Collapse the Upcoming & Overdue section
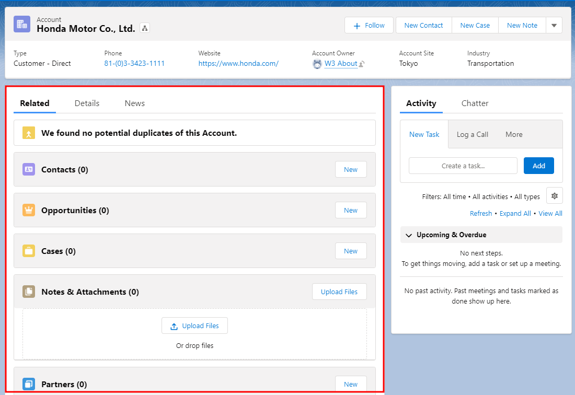575x395 pixels. click(409, 235)
